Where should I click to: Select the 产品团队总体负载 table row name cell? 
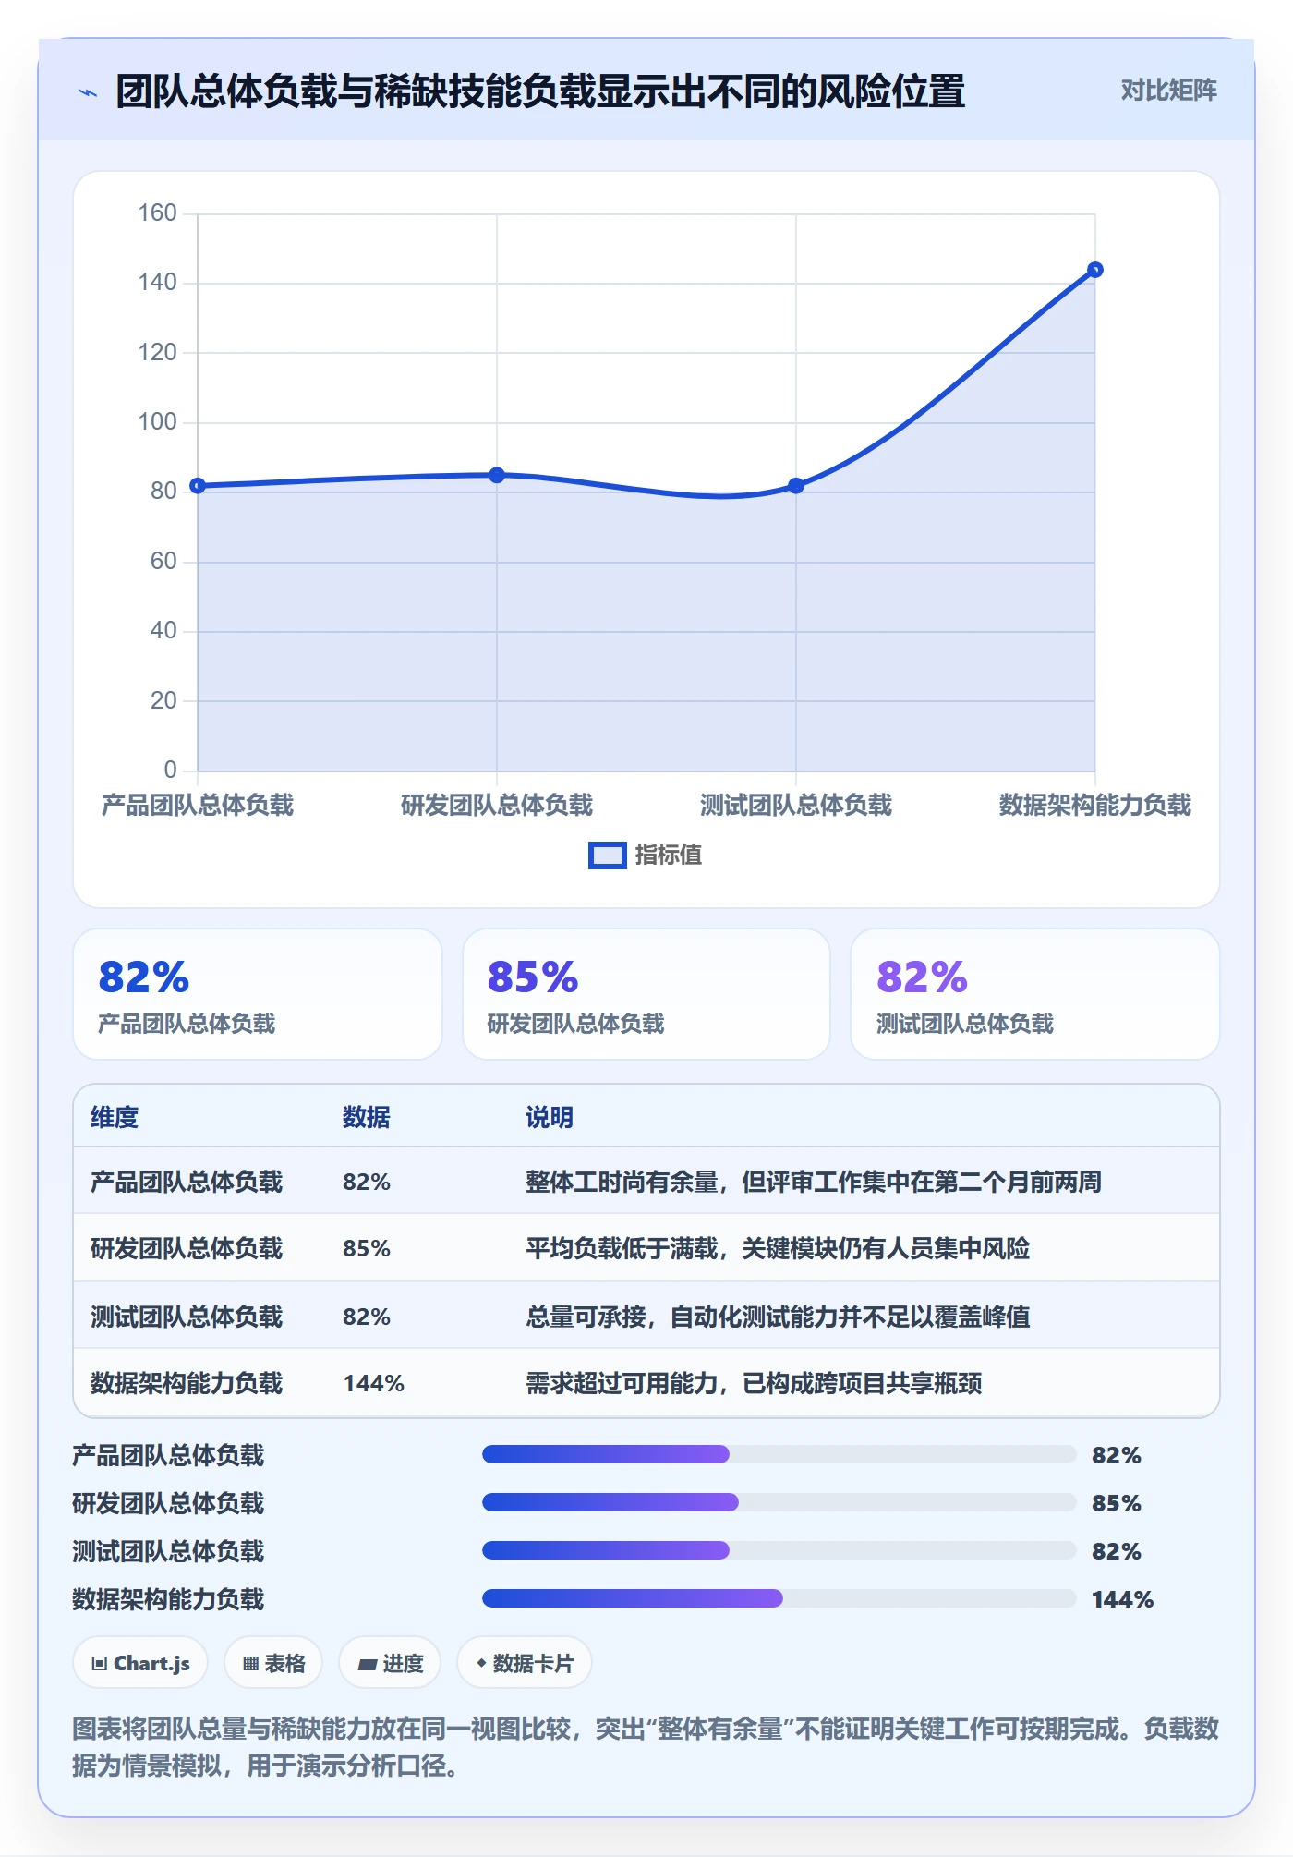pos(187,1182)
